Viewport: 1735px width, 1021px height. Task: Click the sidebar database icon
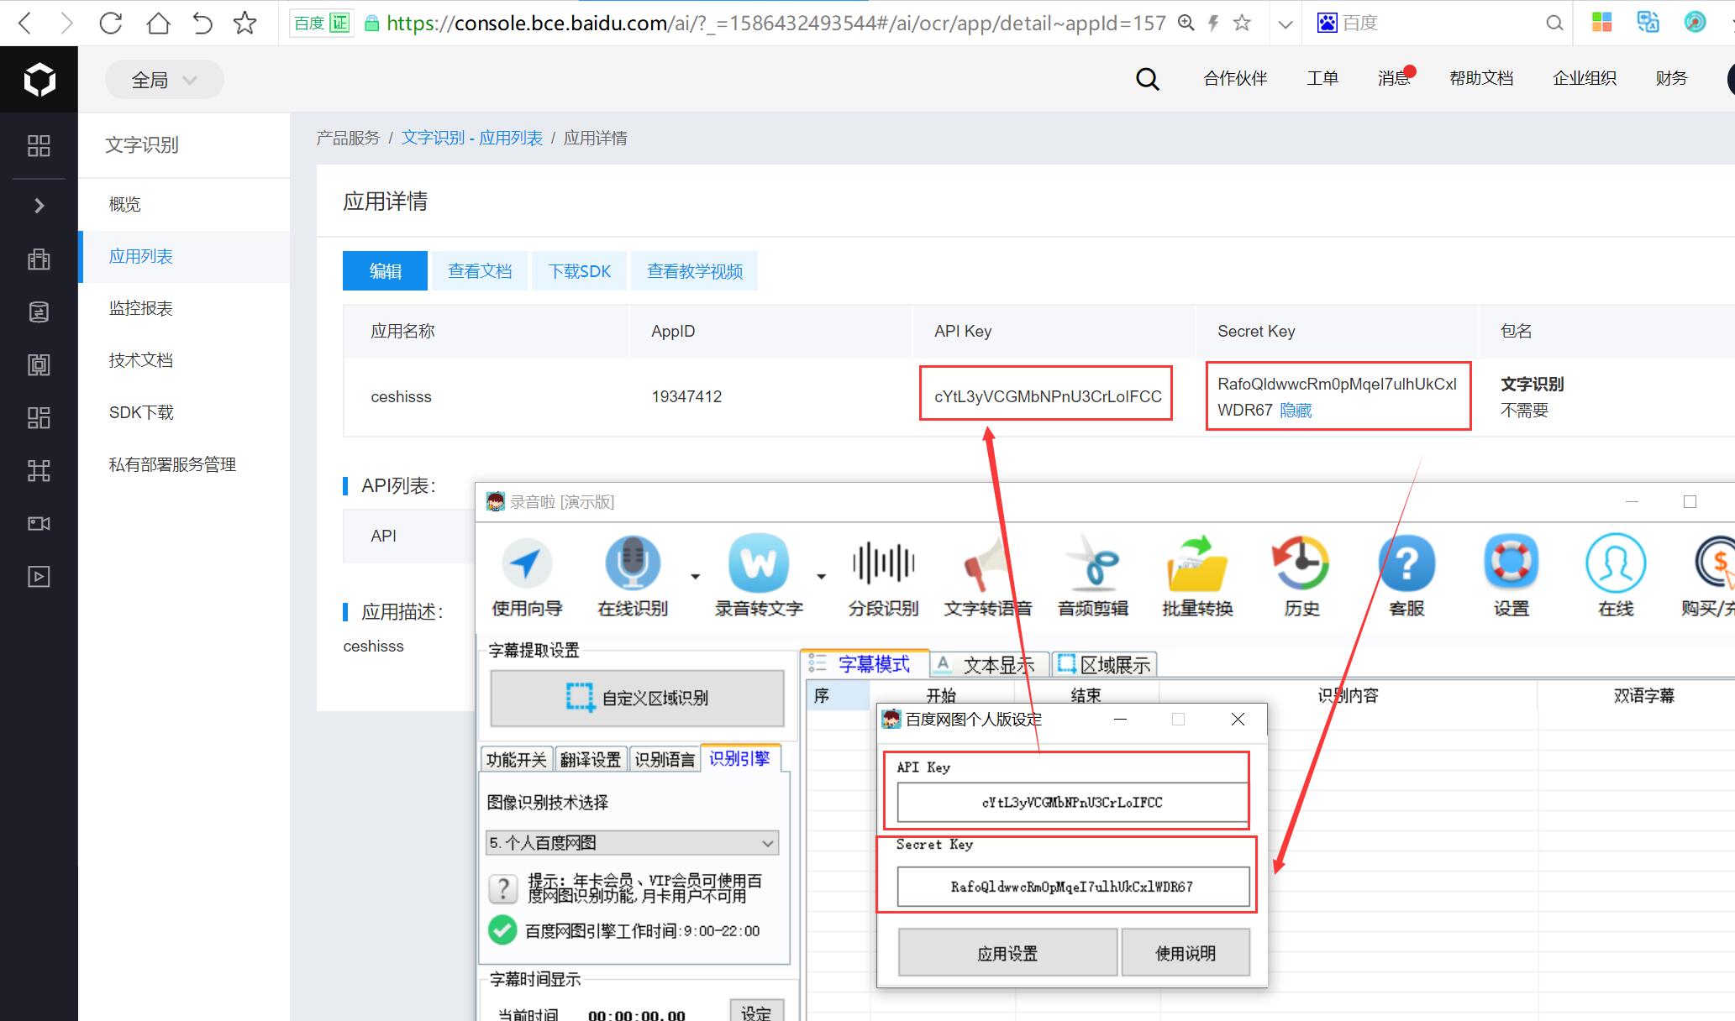(39, 312)
